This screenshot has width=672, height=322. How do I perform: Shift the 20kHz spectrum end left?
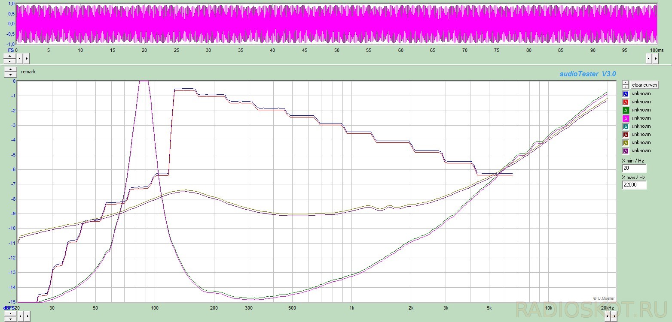coord(608,316)
